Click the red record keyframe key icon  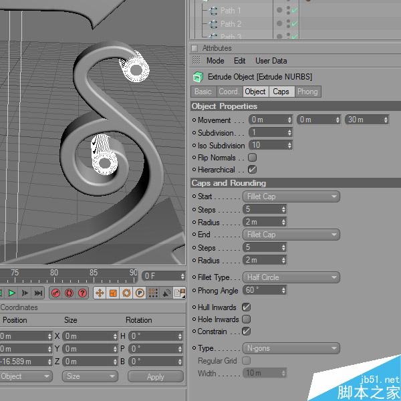[55, 293]
